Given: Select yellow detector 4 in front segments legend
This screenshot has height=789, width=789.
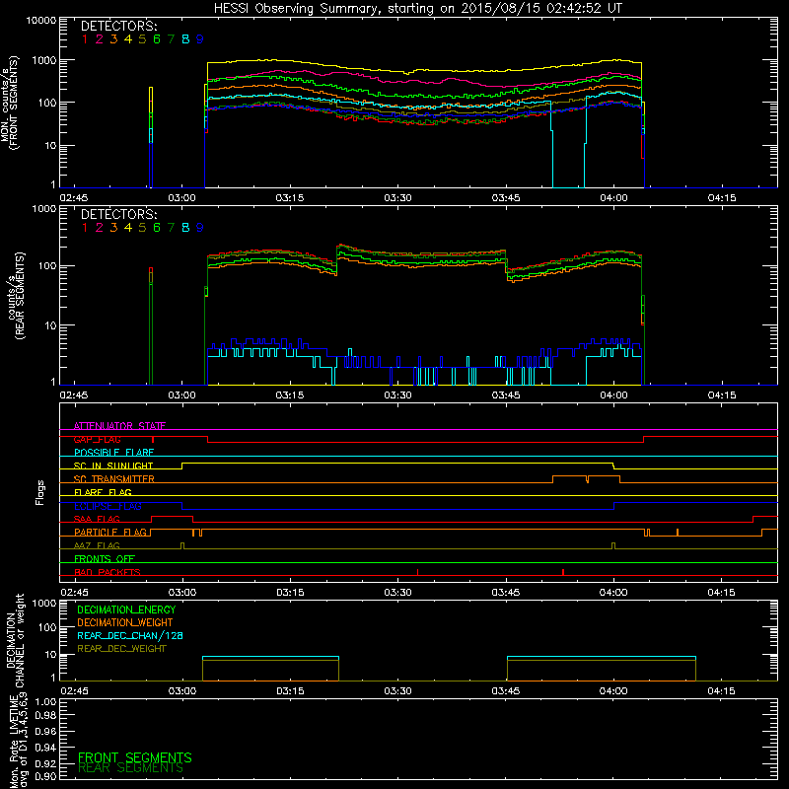Looking at the screenshot, I should click(128, 39).
